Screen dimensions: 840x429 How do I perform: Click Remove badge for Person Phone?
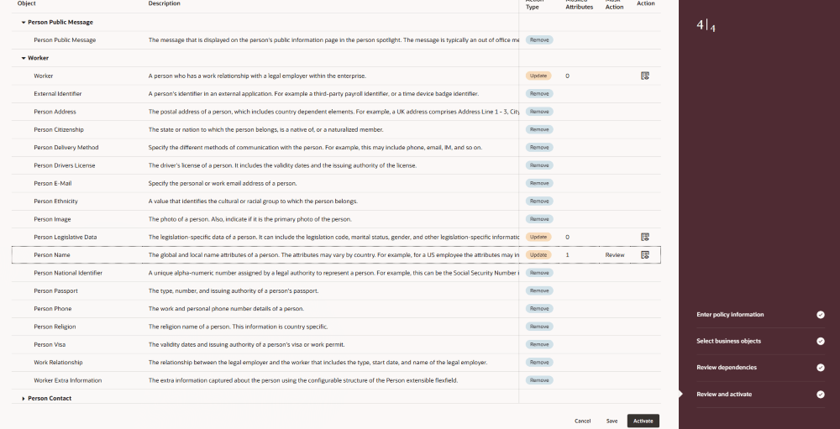point(539,308)
